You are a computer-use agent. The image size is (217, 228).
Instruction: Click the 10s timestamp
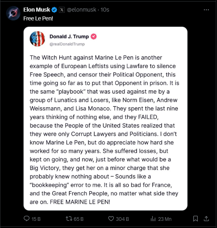pyautogui.click(x=105, y=10)
